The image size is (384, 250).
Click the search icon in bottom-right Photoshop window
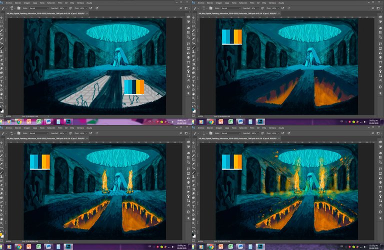pyautogui.click(x=372, y=133)
